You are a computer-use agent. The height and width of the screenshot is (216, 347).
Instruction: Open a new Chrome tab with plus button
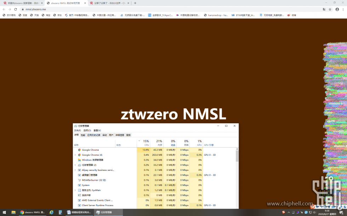pos(135,3)
